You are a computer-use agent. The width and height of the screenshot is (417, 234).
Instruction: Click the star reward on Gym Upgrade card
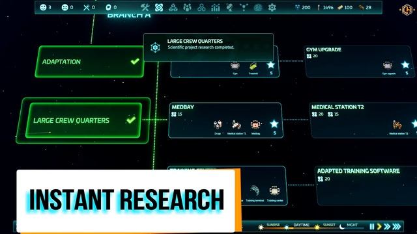tap(405, 64)
